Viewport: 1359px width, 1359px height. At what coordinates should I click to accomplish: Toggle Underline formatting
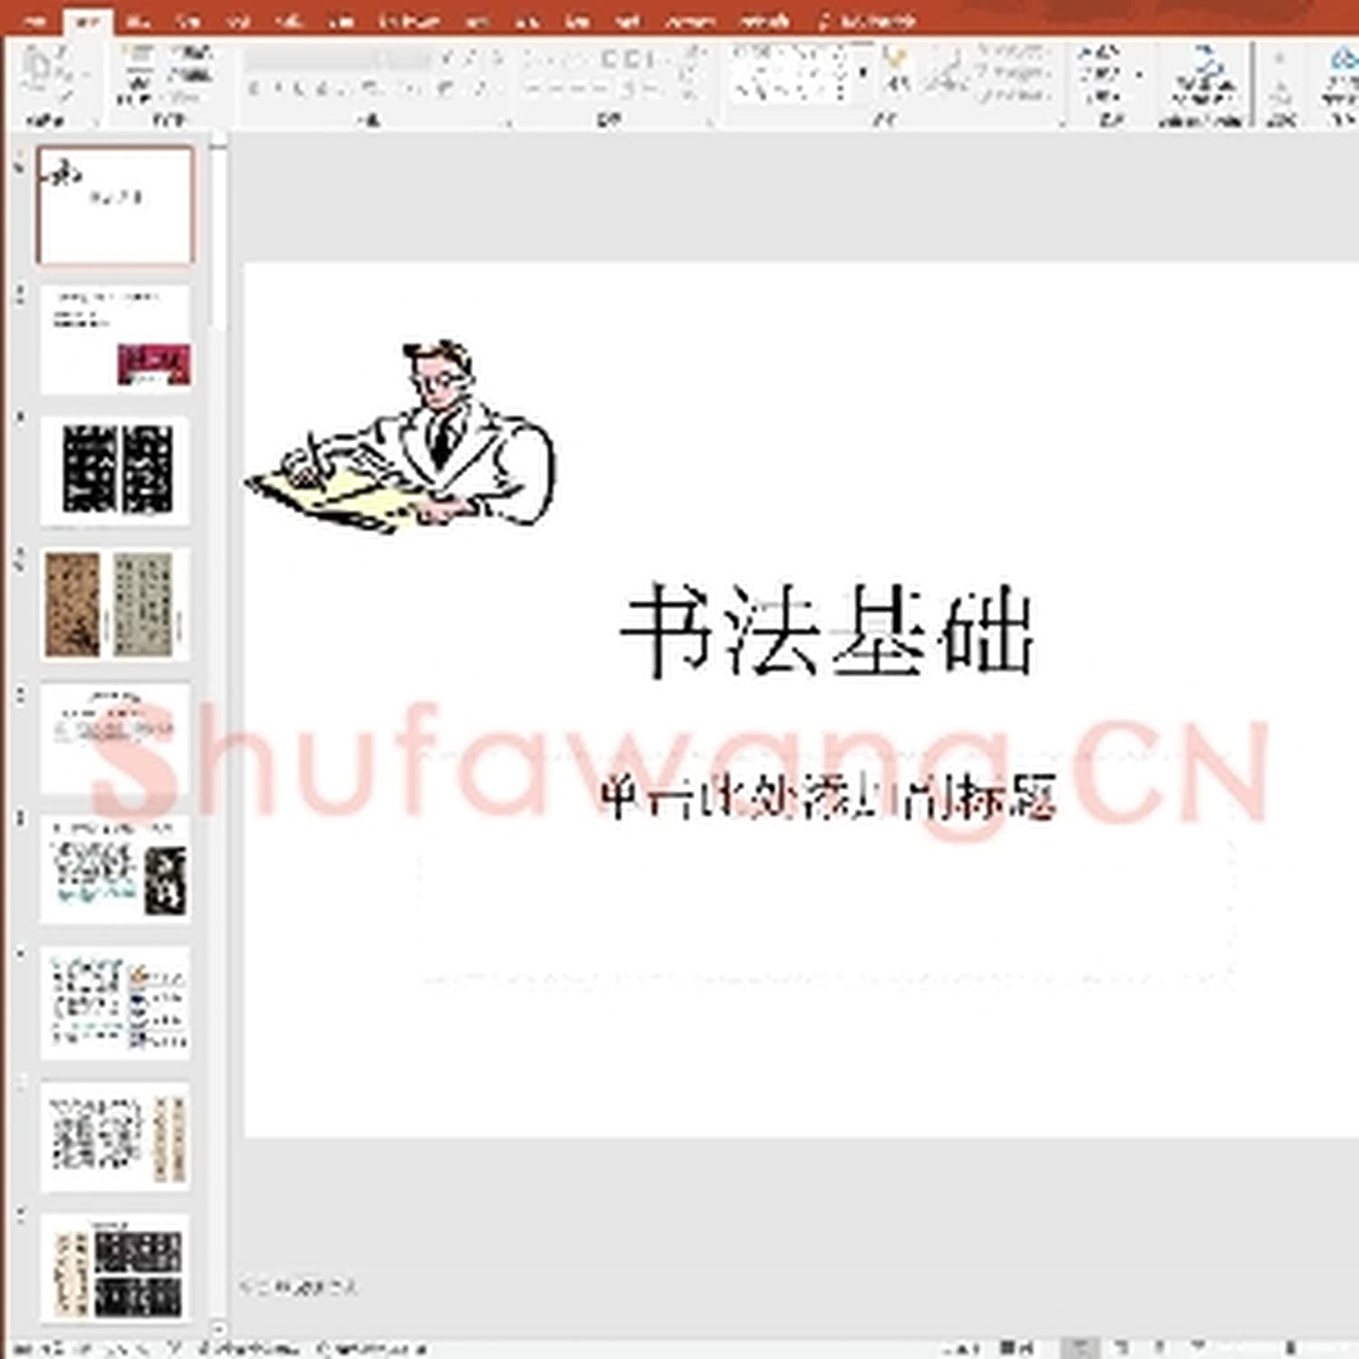(299, 88)
